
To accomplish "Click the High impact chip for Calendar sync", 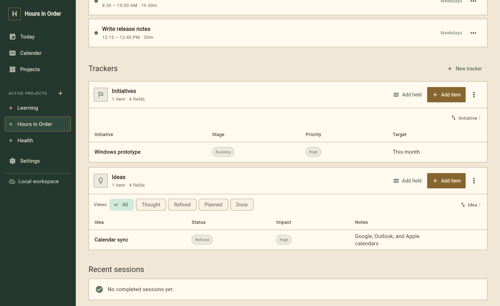I will pyautogui.click(x=284, y=240).
